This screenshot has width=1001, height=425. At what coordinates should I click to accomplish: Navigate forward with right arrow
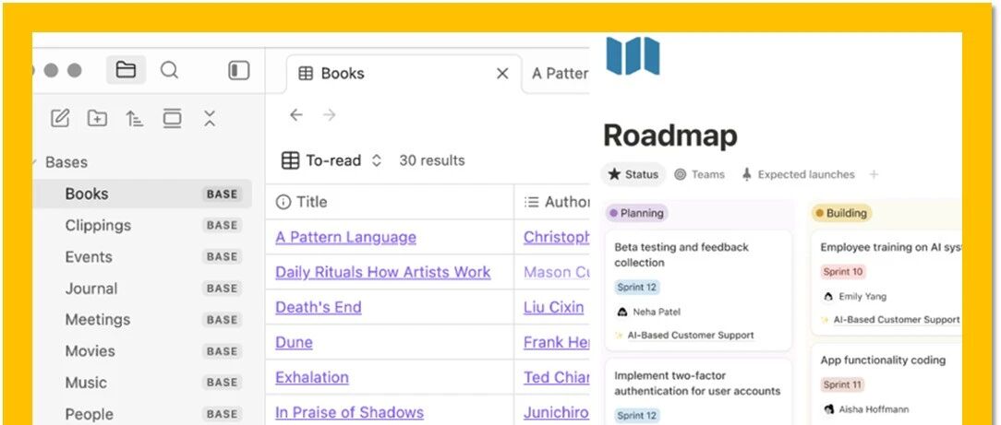[x=330, y=114]
